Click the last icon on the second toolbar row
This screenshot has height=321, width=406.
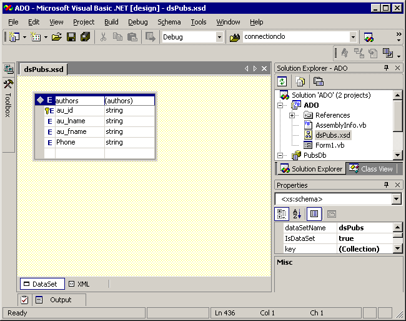click(388, 53)
